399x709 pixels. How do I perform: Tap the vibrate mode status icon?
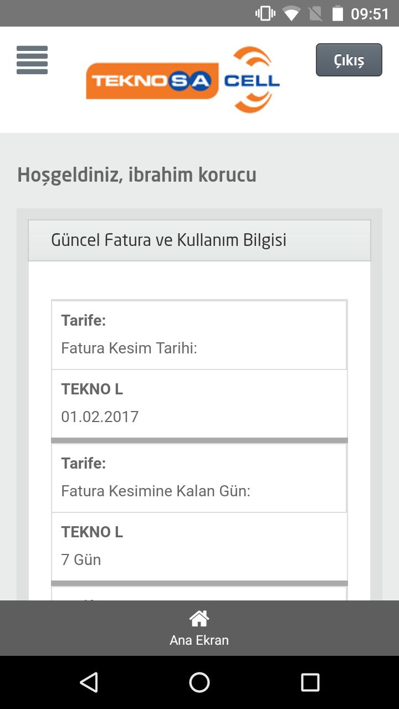264,13
